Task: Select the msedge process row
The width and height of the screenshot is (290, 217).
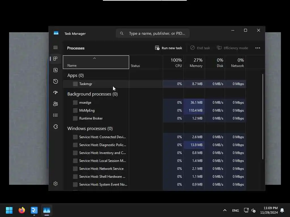Action: [x=154, y=103]
